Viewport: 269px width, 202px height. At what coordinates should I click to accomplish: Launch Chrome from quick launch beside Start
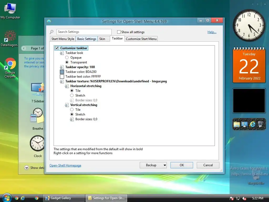pyautogui.click(x=17, y=198)
